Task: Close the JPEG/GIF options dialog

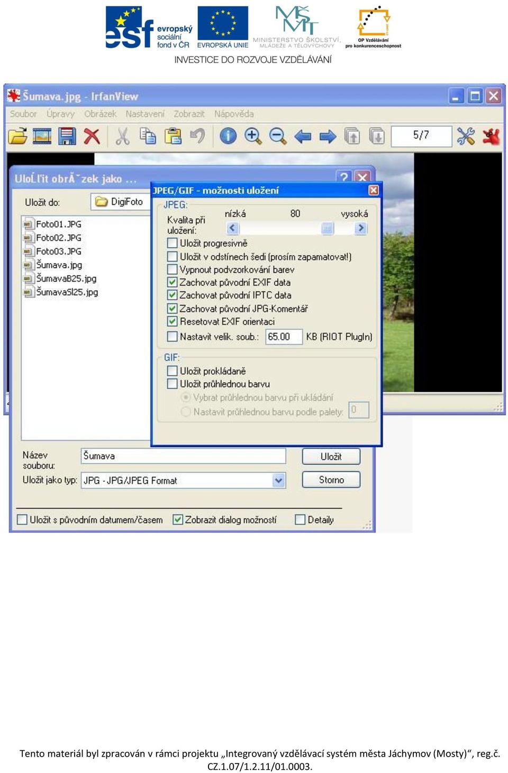Action: coord(374,190)
